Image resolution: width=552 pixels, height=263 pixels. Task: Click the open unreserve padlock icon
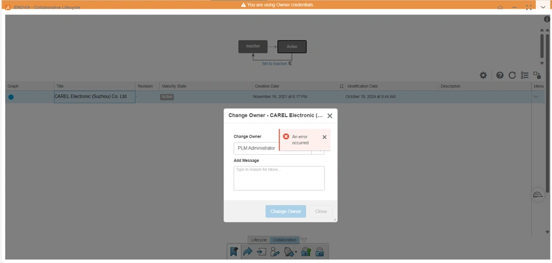coord(320,251)
